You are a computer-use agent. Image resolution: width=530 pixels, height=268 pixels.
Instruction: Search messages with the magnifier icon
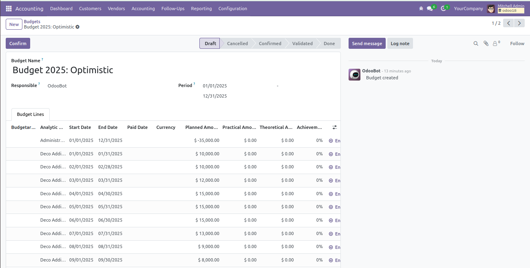[x=476, y=44]
